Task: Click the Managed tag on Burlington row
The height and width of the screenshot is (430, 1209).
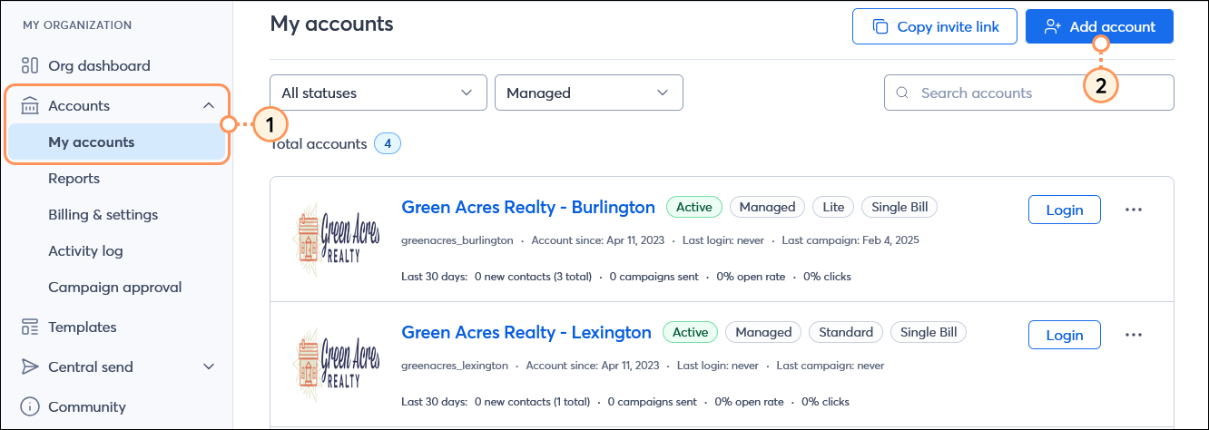Action: click(x=767, y=207)
